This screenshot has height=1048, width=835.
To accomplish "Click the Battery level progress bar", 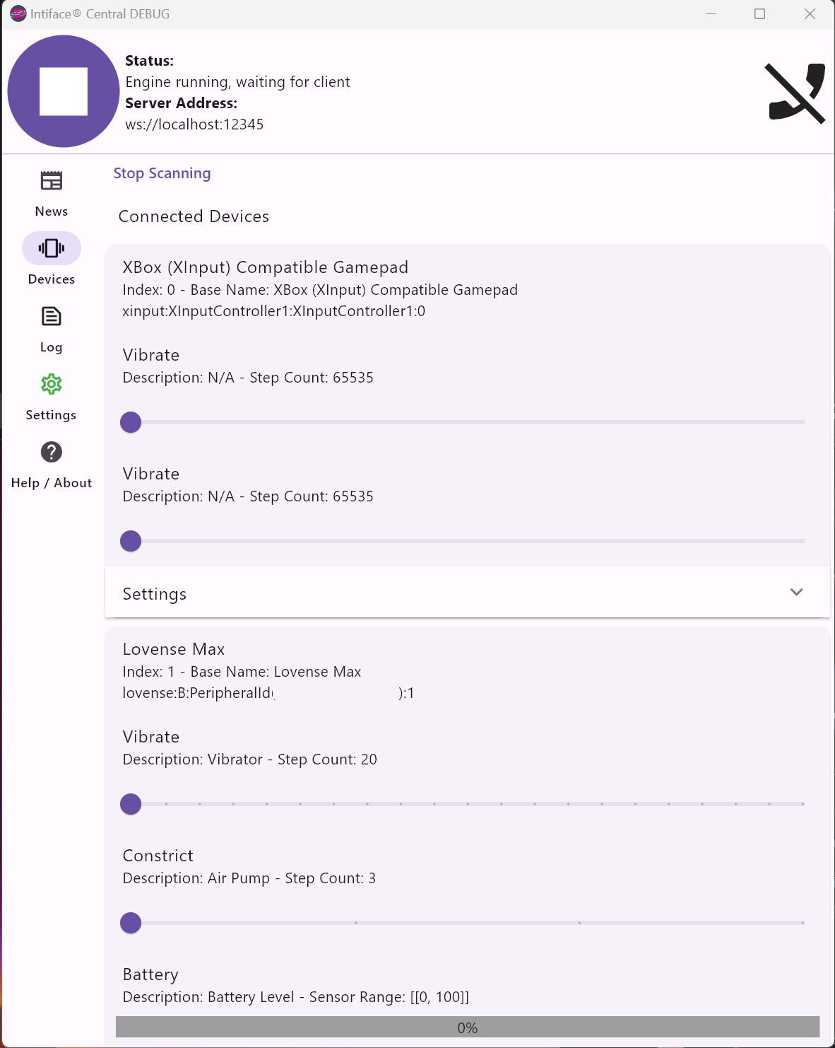I will click(x=467, y=1027).
